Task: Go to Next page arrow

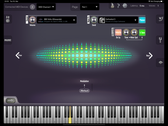Action: (x=149, y=56)
